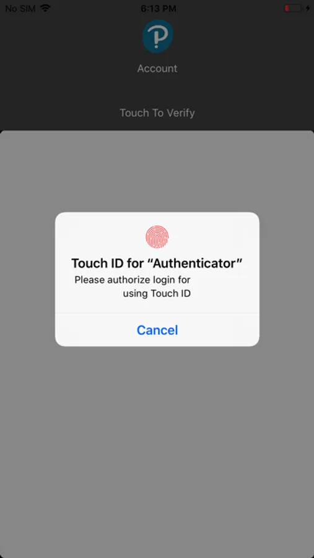The width and height of the screenshot is (314, 558).
Task: Tap the Wi-Fi icon in the status bar
Action: tap(45, 8)
